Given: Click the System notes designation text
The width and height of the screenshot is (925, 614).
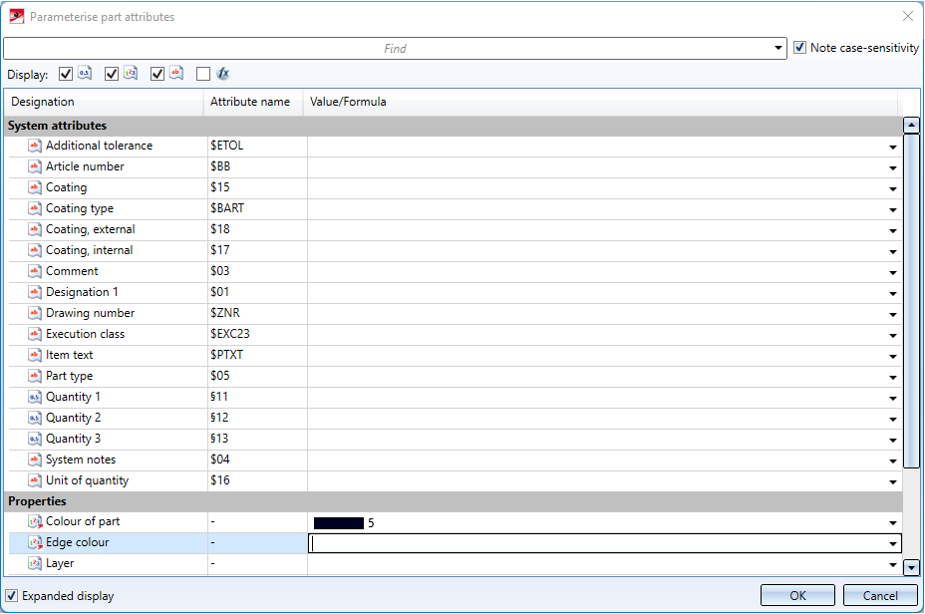Looking at the screenshot, I should click(x=81, y=460).
